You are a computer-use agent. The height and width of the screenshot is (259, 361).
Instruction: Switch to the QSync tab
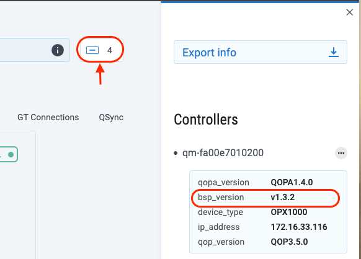[111, 117]
